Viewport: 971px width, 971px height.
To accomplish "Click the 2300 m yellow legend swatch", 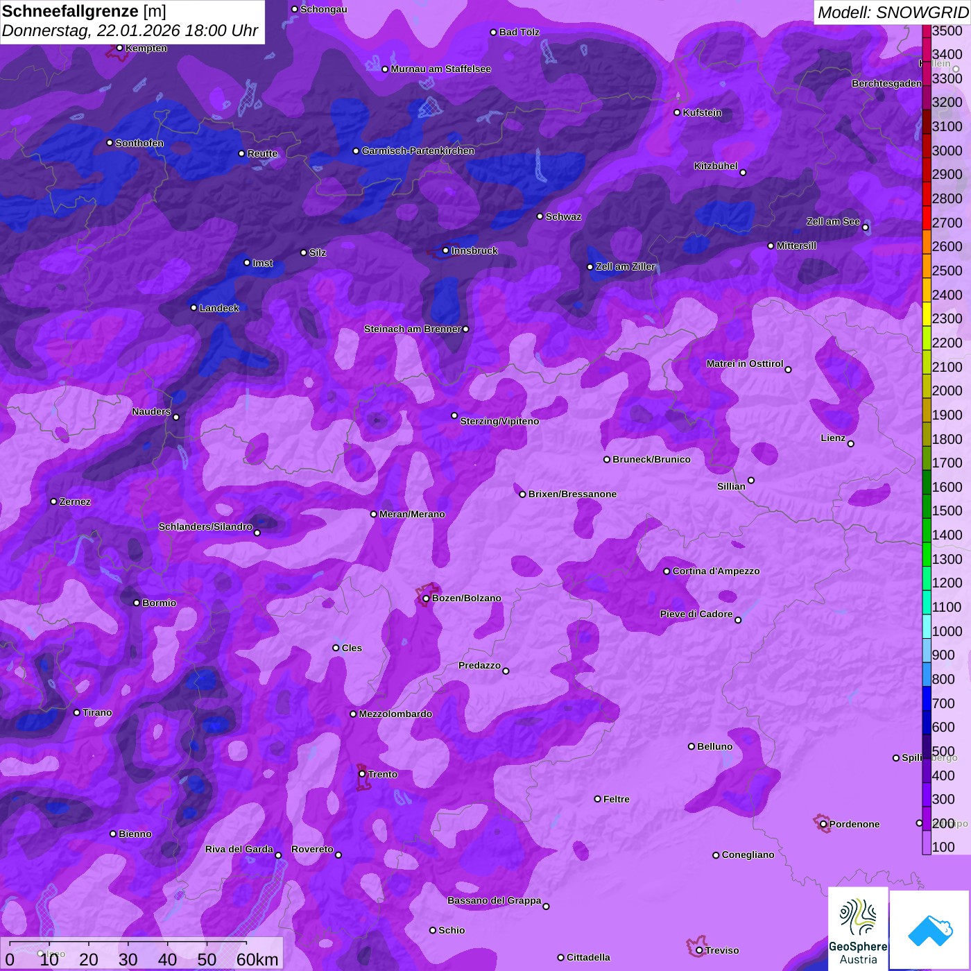I will tap(926, 313).
